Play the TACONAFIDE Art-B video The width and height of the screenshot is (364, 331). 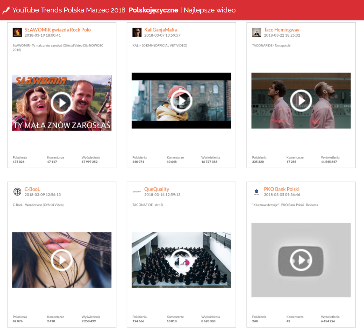[181, 260]
